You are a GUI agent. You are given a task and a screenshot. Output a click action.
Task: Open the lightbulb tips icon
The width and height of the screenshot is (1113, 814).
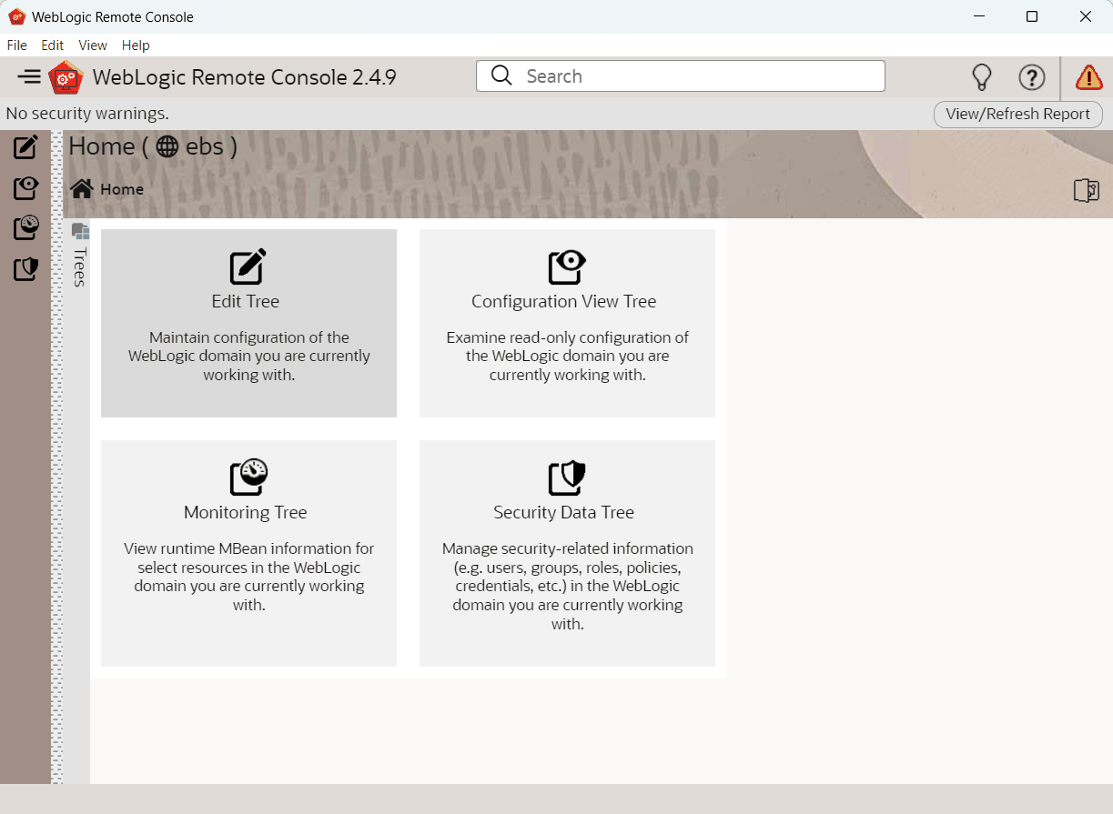pyautogui.click(x=981, y=77)
